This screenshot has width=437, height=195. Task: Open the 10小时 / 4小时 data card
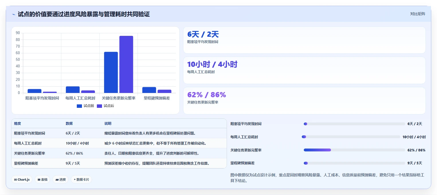(304, 70)
